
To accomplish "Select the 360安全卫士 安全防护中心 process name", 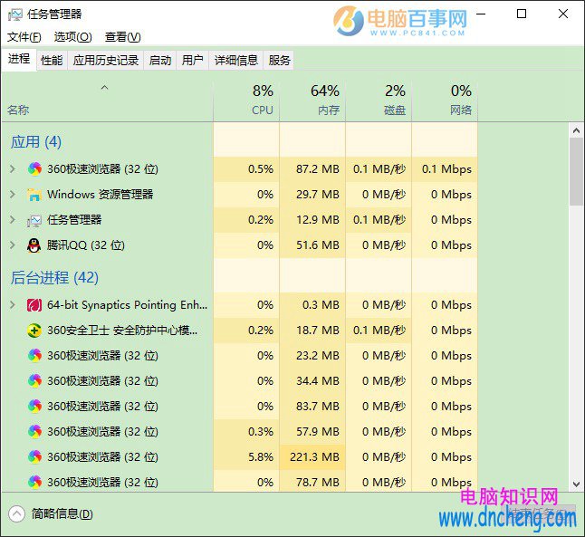I will coord(122,331).
